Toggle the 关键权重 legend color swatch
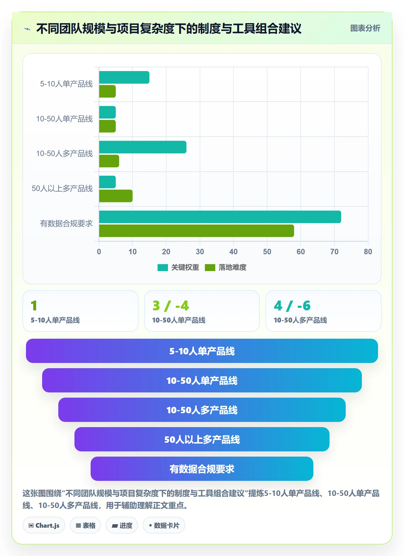Viewport: 404px width, 556px height. [x=162, y=268]
